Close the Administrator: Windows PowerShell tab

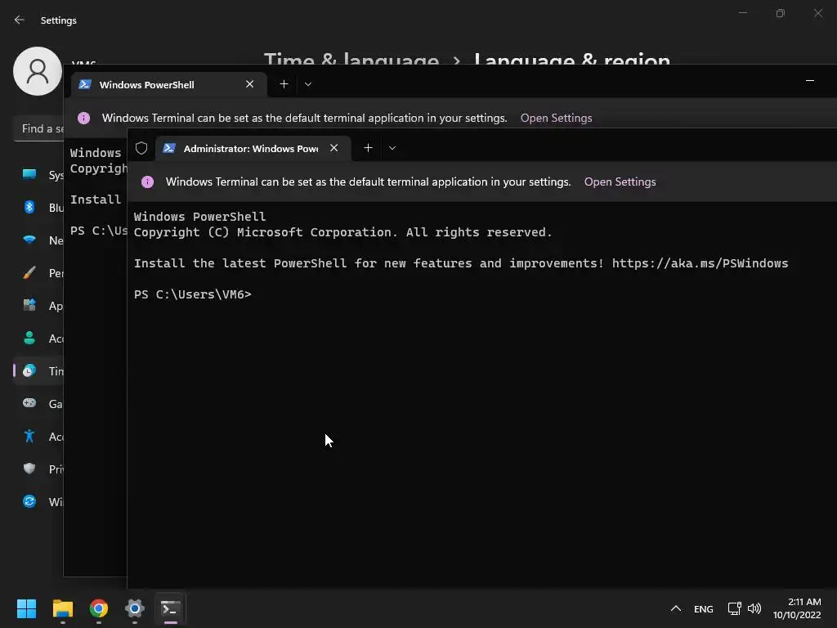(x=334, y=148)
